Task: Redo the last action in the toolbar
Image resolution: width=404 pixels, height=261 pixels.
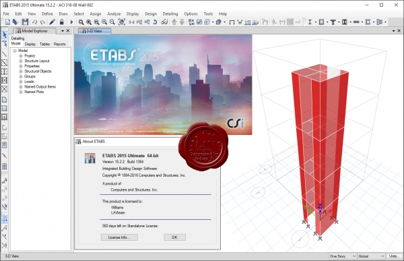Action: (43, 22)
